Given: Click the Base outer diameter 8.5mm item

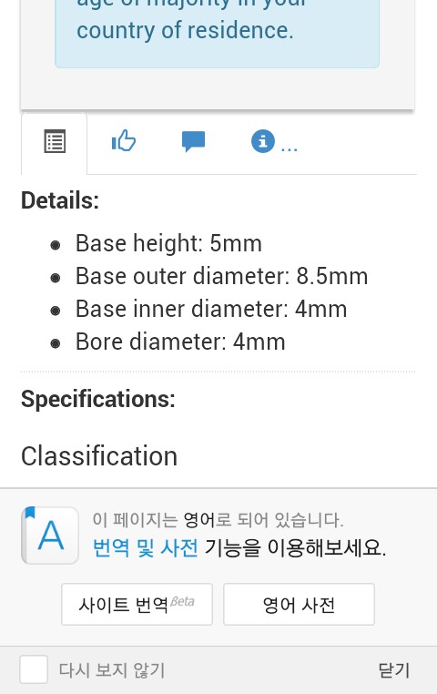Looking at the screenshot, I should [x=221, y=276].
